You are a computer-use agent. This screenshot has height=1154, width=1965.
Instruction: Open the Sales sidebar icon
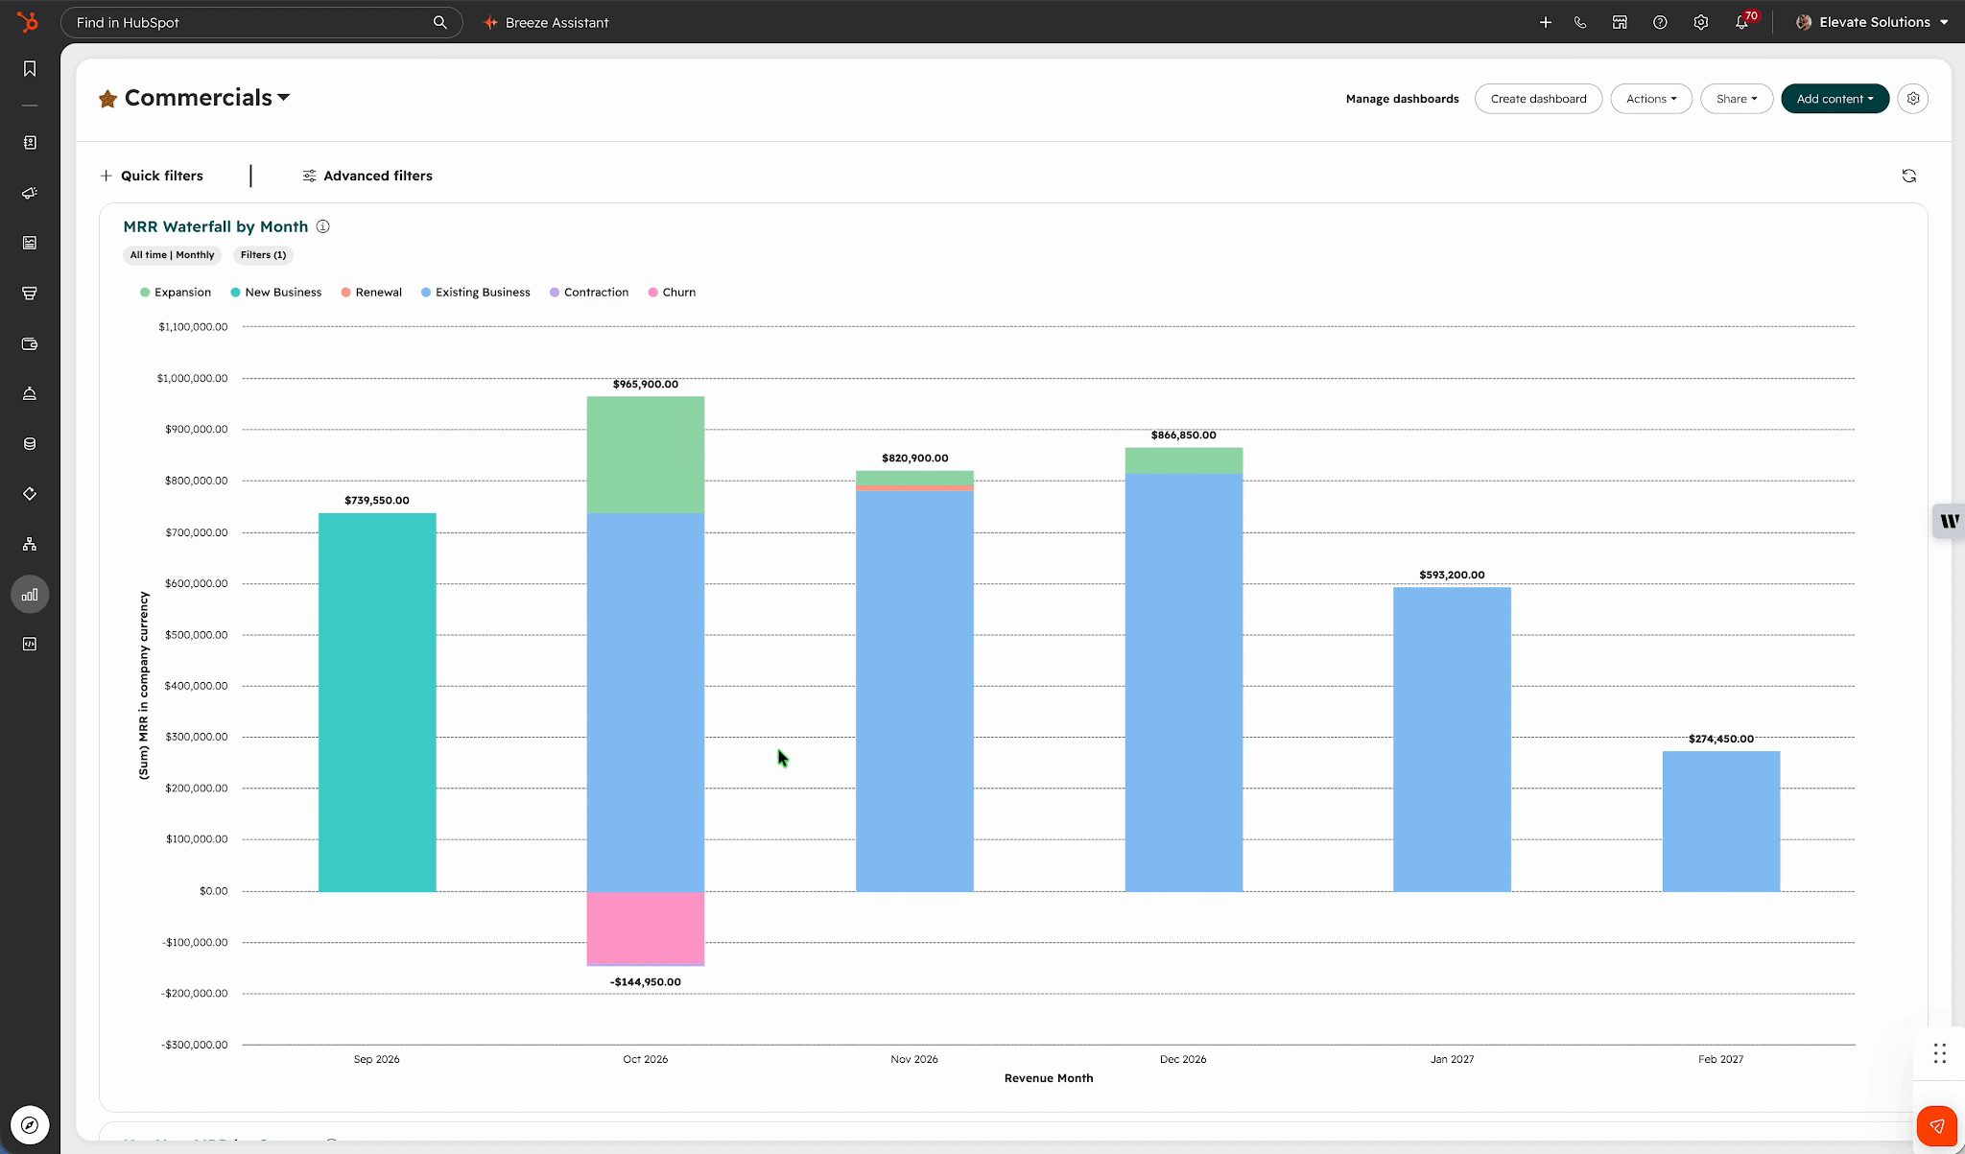coord(30,294)
